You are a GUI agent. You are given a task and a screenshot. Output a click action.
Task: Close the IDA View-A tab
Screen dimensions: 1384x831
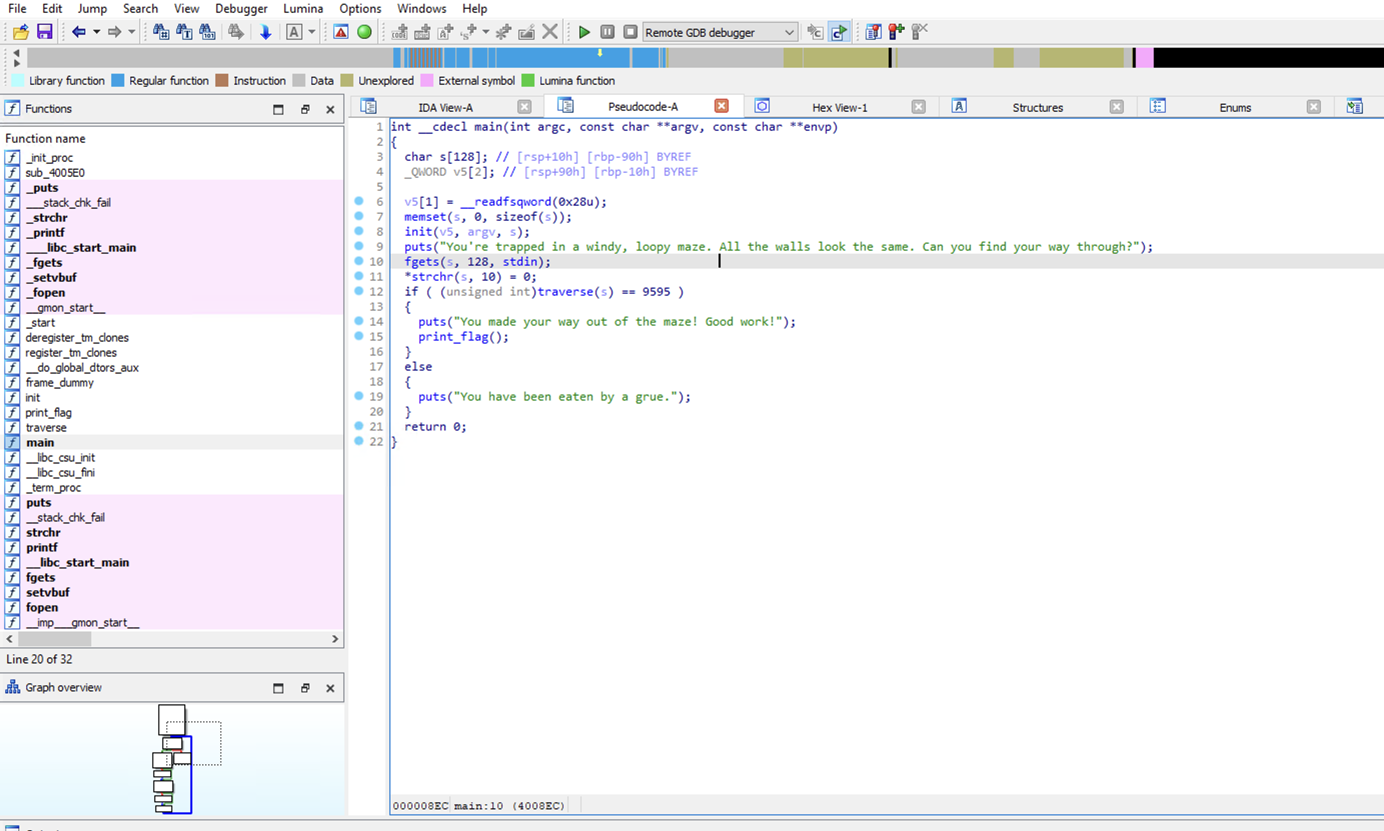coord(524,107)
